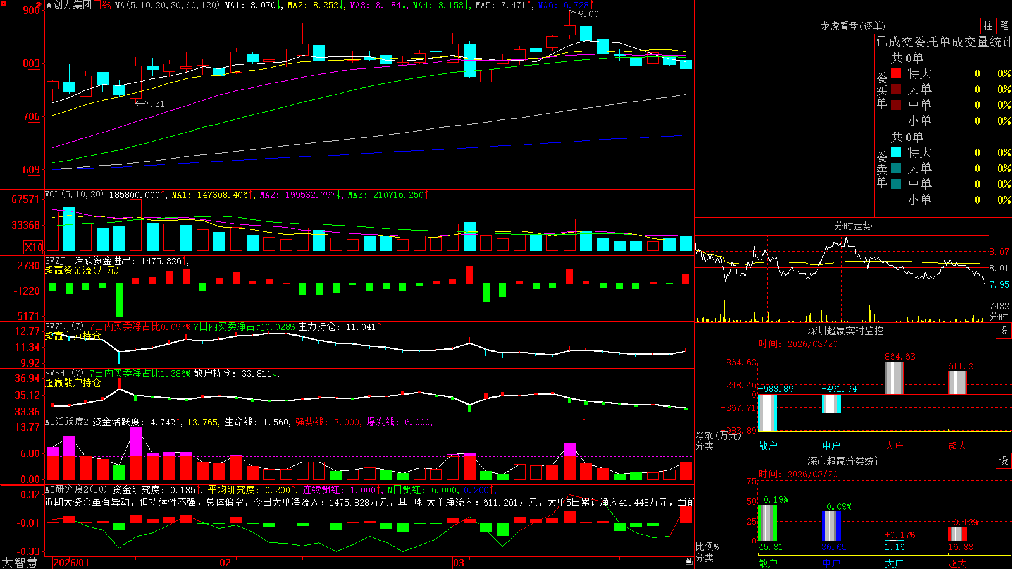Click the 龙虎看盘(逐单) panel title
The image size is (1012, 569).
[x=853, y=26]
